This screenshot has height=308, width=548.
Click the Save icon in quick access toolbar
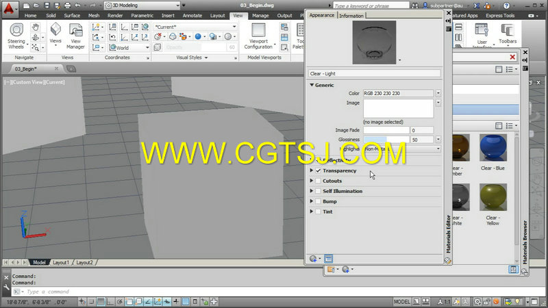(x=47, y=5)
